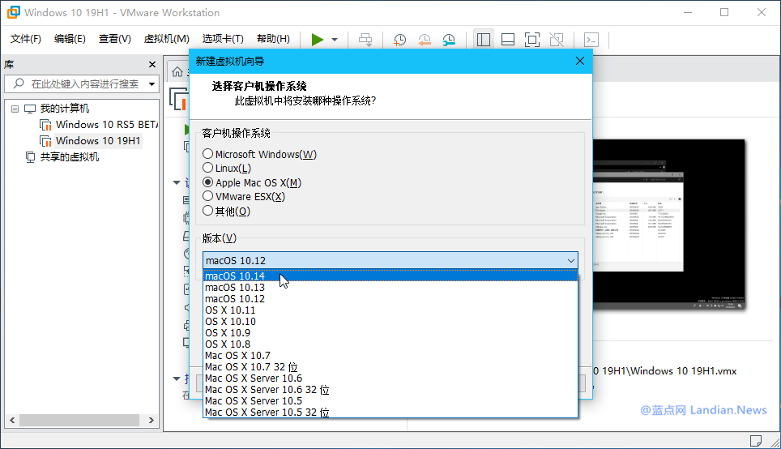Choose OS X 10.11 from version list
This screenshot has height=449, width=781.
coord(390,310)
